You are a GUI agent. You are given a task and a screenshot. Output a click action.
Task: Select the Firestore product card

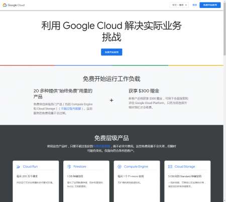pos(86,181)
